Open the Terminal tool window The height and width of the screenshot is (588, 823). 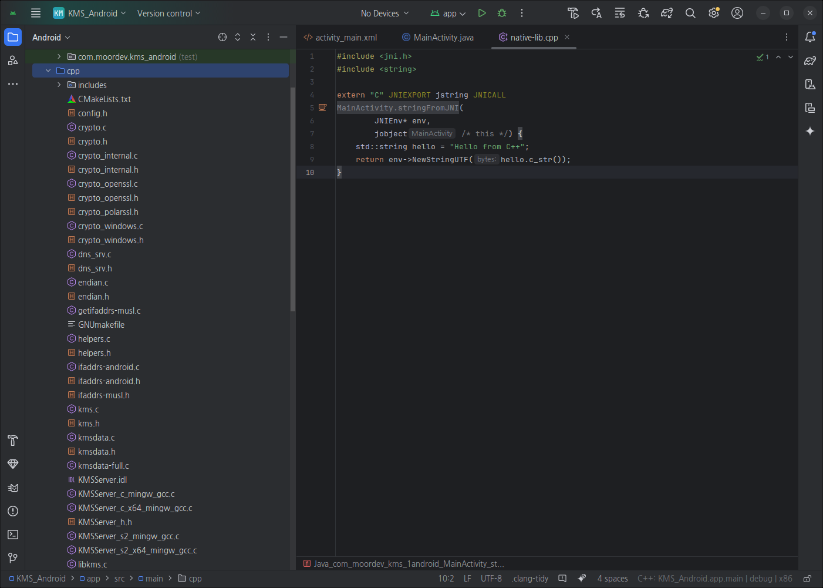pyautogui.click(x=13, y=535)
